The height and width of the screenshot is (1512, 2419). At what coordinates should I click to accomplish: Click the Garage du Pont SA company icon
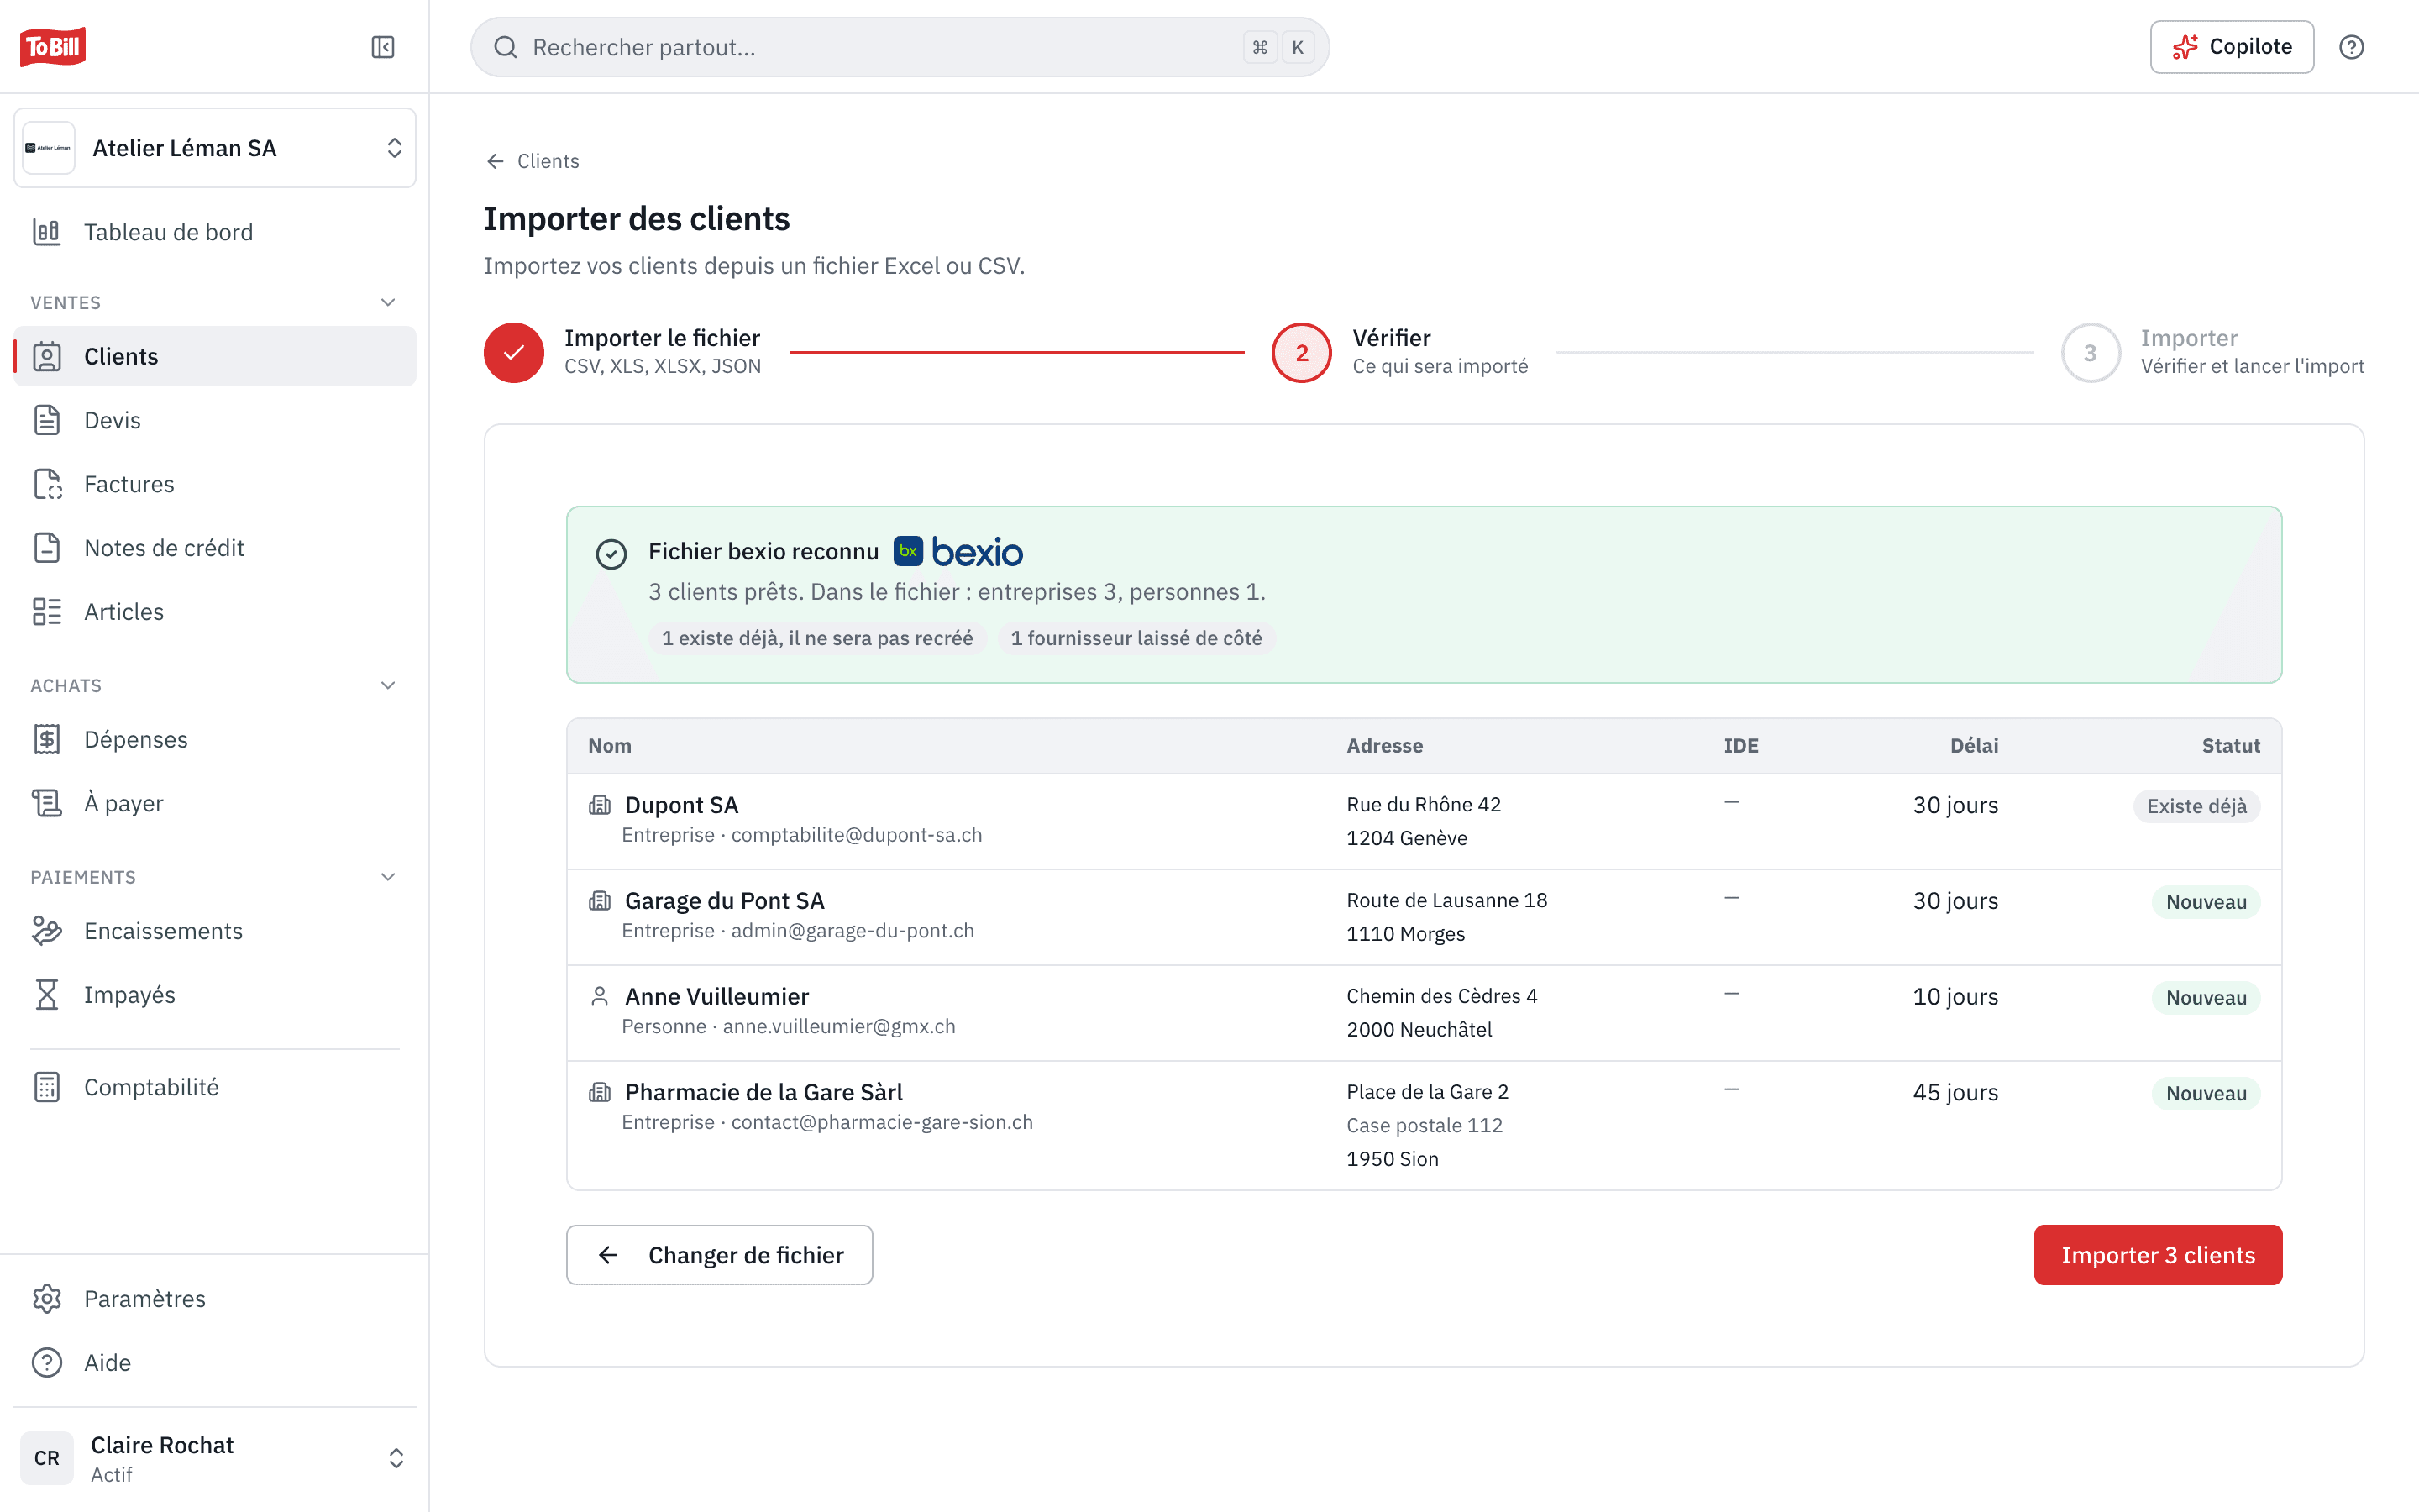coord(600,901)
